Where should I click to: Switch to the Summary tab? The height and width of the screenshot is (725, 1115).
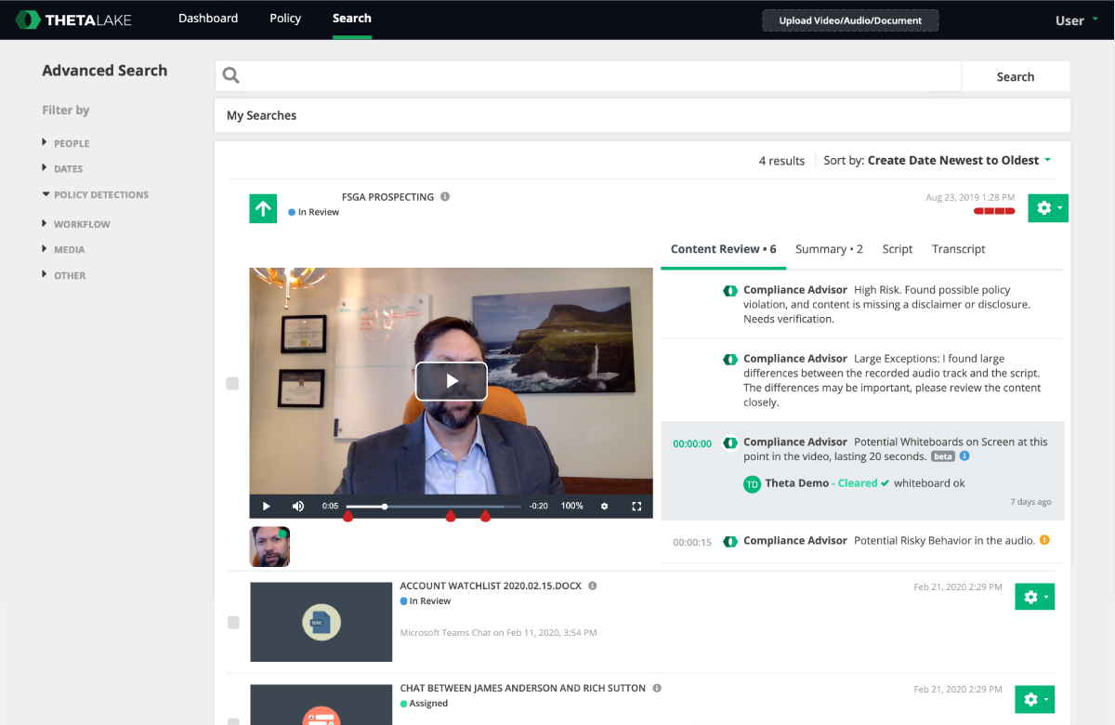pos(829,249)
